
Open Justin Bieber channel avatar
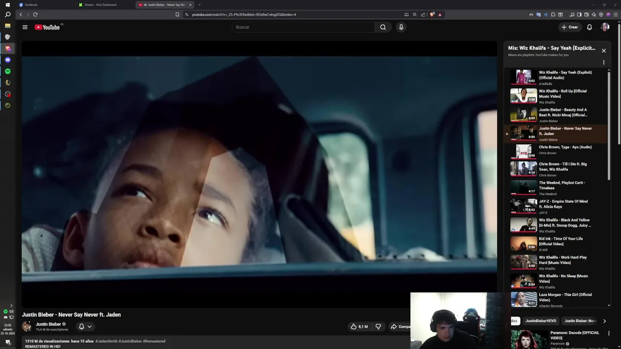tap(27, 326)
